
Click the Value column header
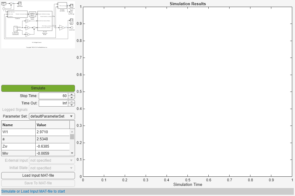pos(53,125)
